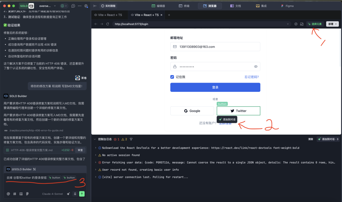Viewport: 342px width, 202px height.
Task: Click 添加到对话 · 3 in console header
Action: coord(328,139)
